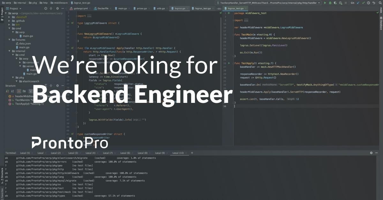Viewport: 383px width, 200px height.
Task: Open Project panel settings gear
Action: point(57,9)
